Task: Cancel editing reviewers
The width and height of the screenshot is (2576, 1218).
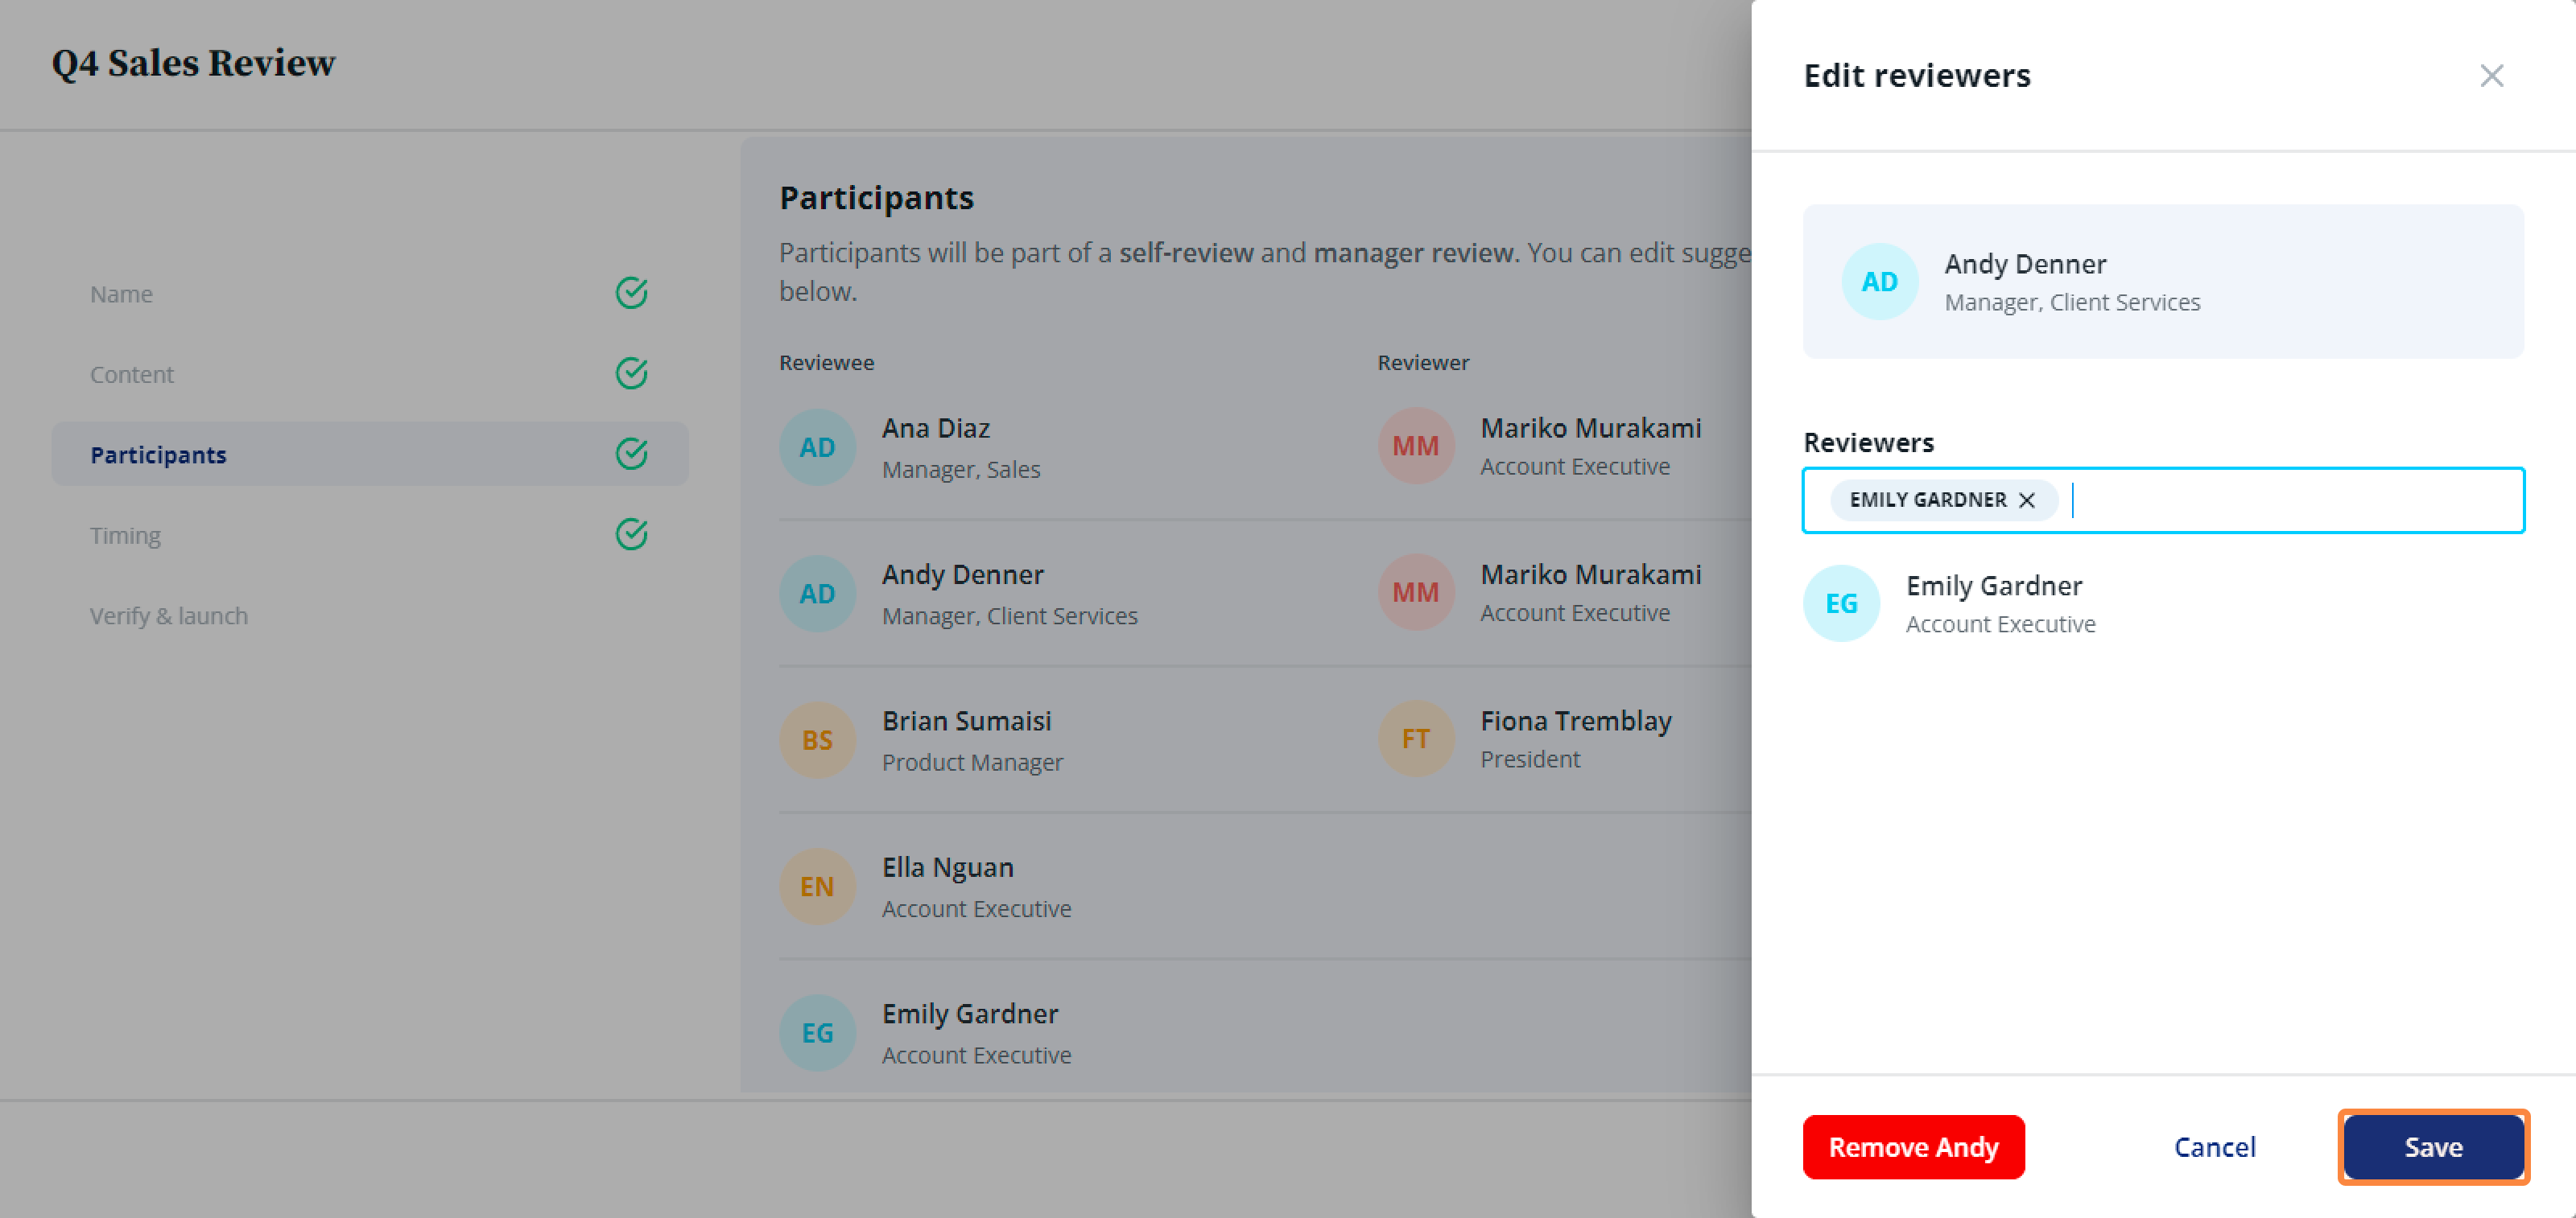Action: 2214,1146
